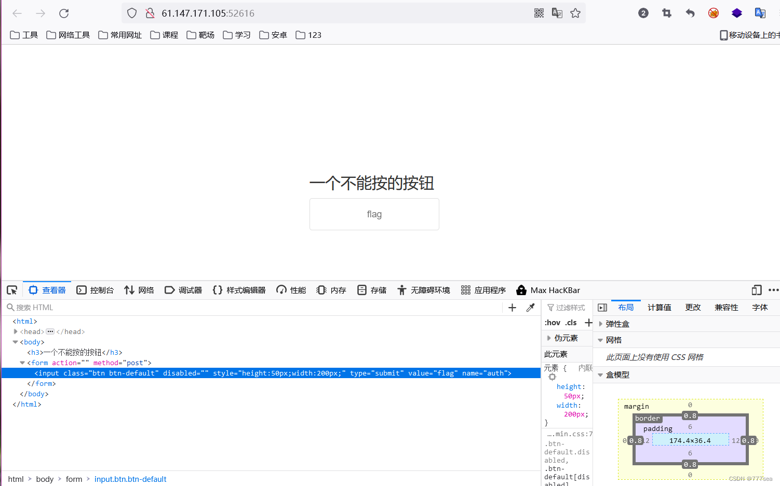Open the 安卓 bookmarks folder
The image size is (780, 486).
[273, 35]
